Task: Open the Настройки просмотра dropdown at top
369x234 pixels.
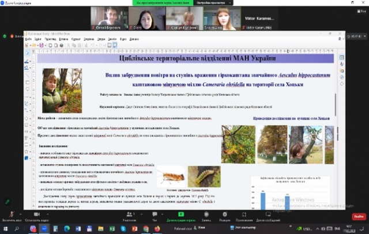Action: (214, 3)
